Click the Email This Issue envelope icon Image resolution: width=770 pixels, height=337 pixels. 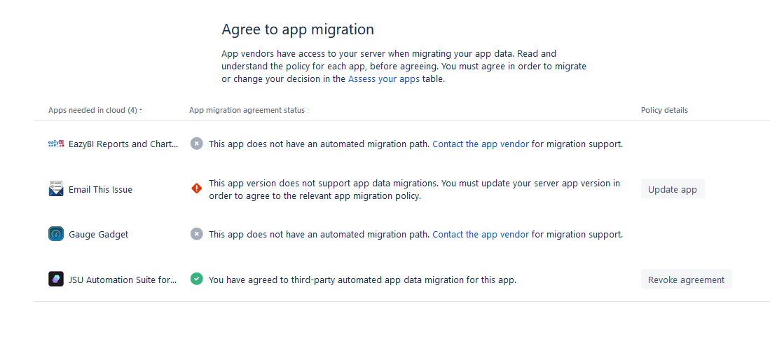(56, 189)
